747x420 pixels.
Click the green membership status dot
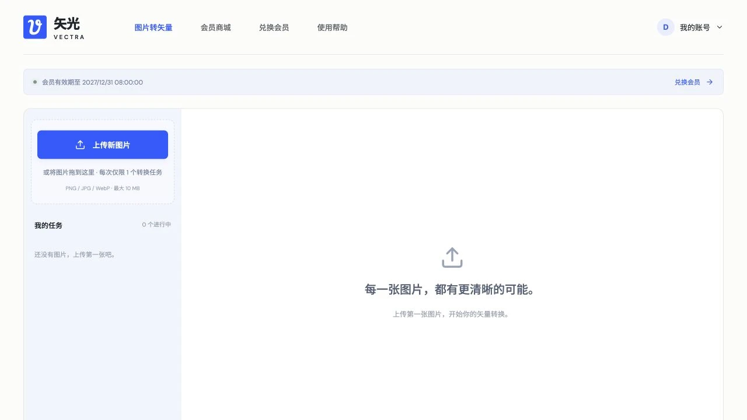(35, 82)
